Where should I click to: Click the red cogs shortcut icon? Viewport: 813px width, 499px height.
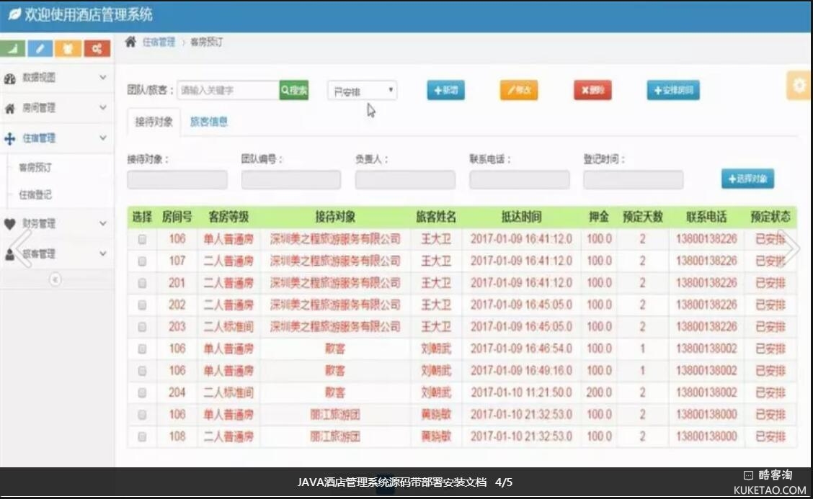coord(97,49)
